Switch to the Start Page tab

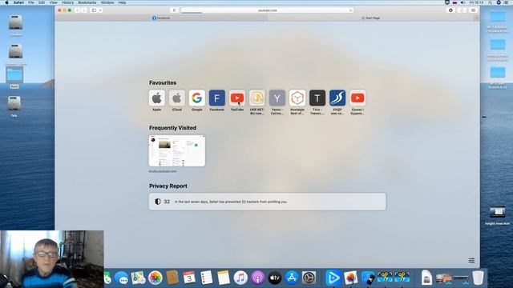370,18
